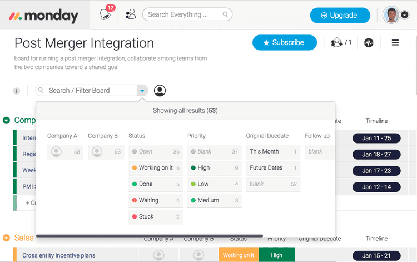Screen dimensions: 417x262
Task: Click the board description text
Action: tap(111, 62)
